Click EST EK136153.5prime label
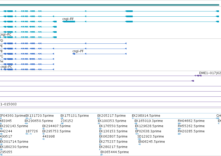 coord(113,131)
